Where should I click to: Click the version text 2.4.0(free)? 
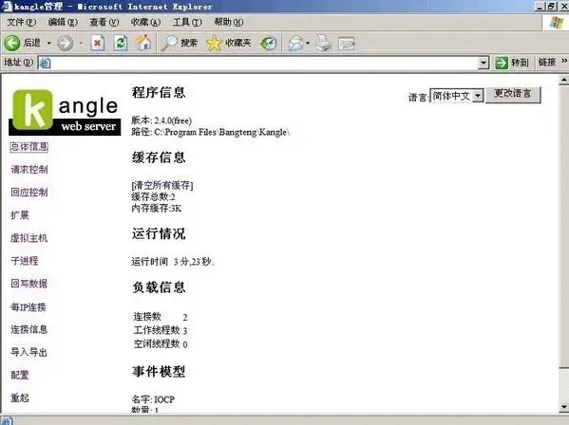point(173,120)
